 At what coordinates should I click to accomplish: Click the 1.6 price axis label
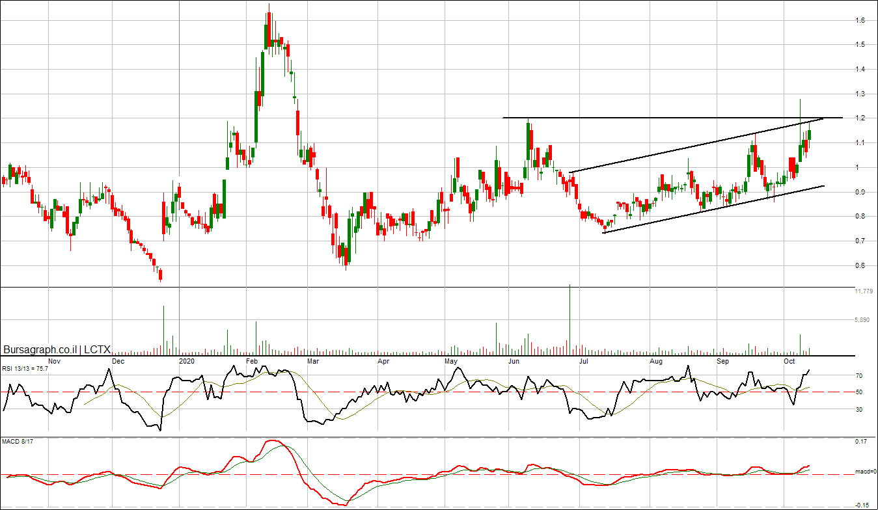pos(860,21)
